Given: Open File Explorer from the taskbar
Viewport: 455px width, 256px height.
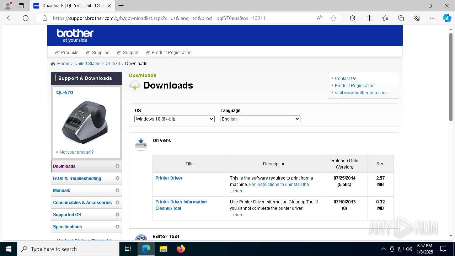Looking at the screenshot, I should (163, 249).
